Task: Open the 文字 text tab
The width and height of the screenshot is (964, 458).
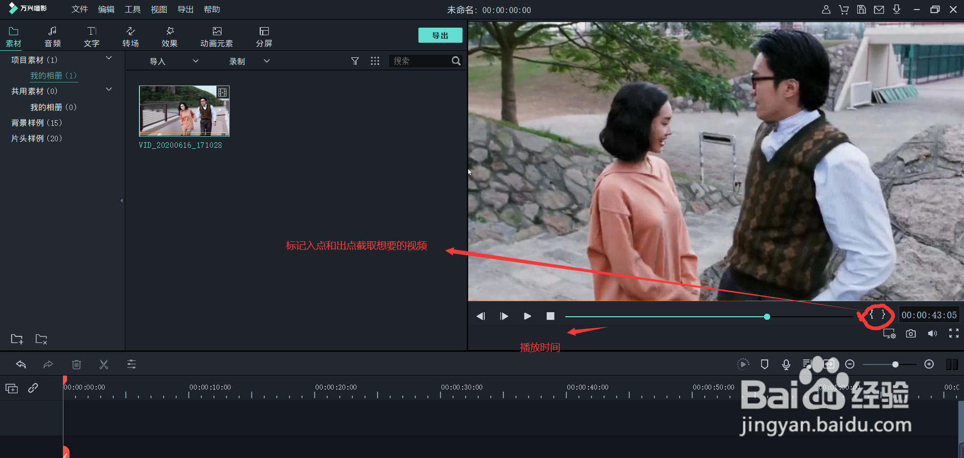Action: click(92, 37)
